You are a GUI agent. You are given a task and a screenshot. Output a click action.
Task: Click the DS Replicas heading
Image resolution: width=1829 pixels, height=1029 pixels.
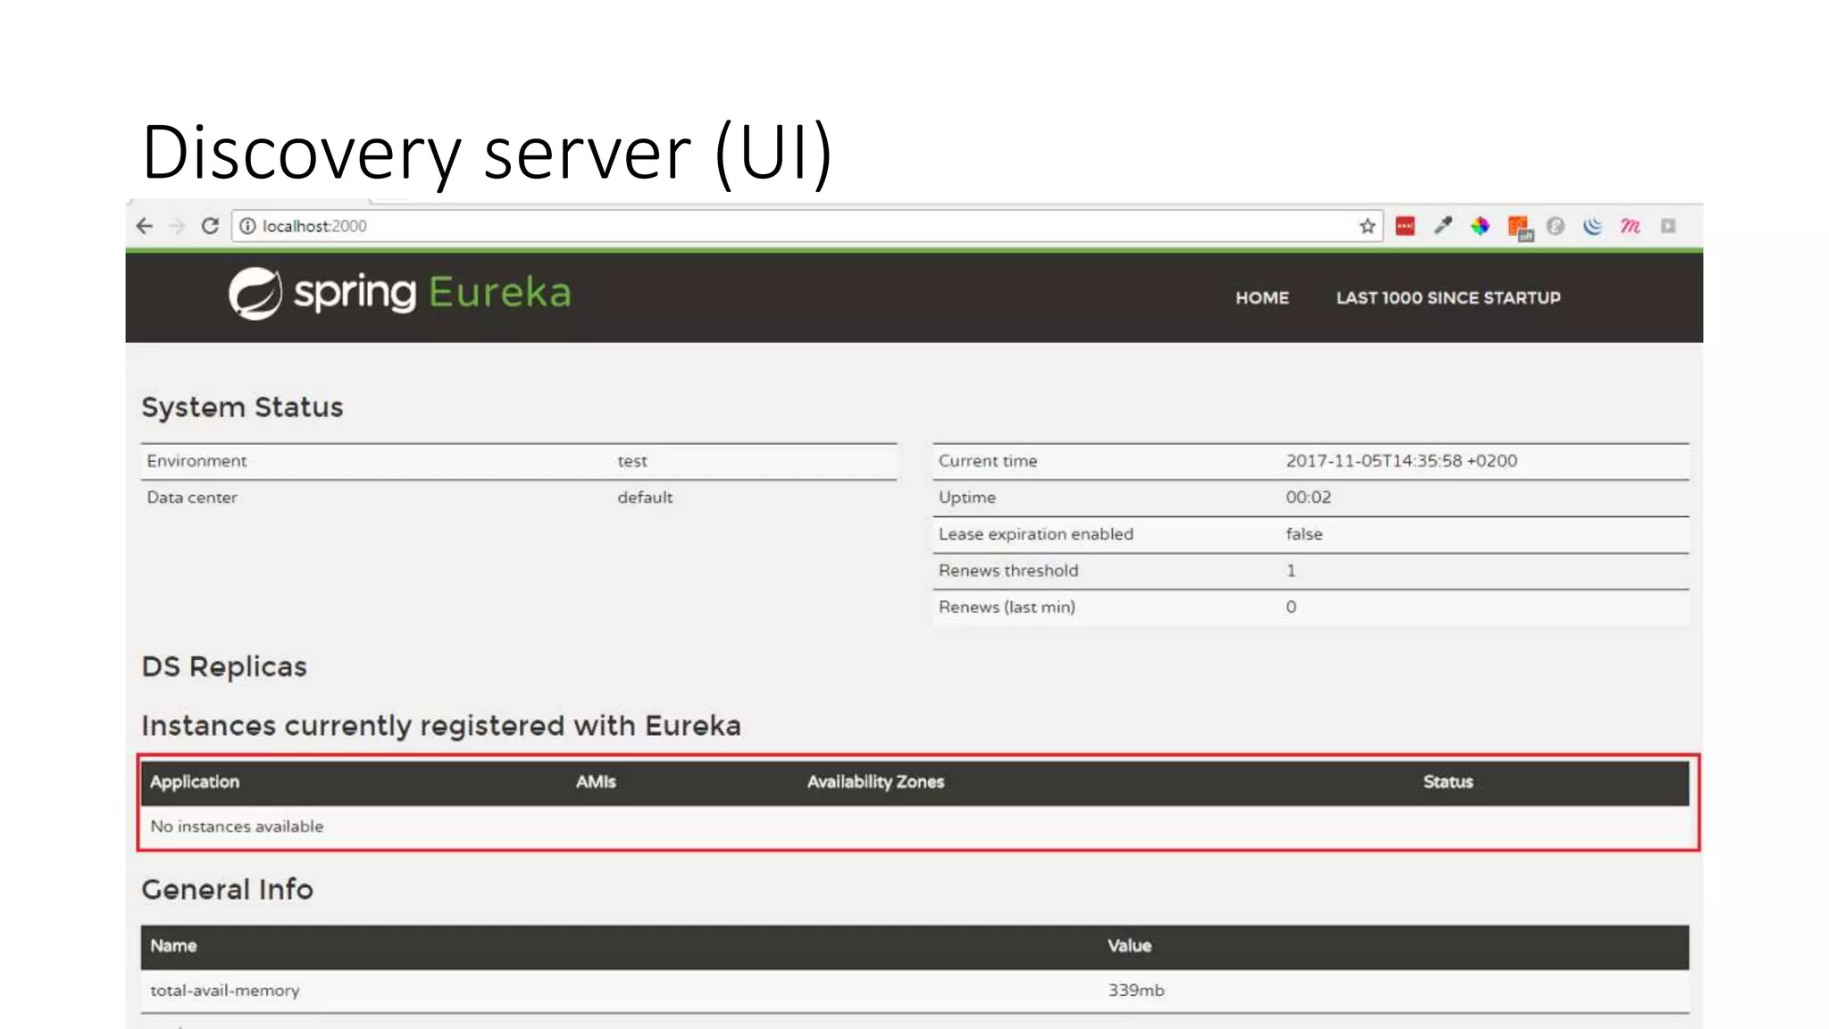coord(224,667)
